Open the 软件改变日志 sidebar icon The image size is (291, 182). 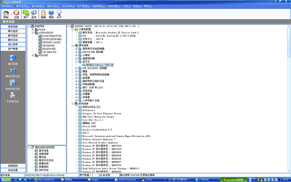[x=13, y=83]
